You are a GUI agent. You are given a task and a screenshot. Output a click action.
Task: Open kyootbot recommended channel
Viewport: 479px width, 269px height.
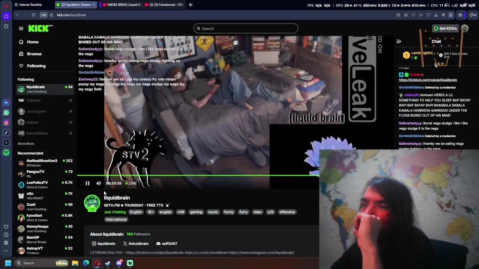point(45,218)
